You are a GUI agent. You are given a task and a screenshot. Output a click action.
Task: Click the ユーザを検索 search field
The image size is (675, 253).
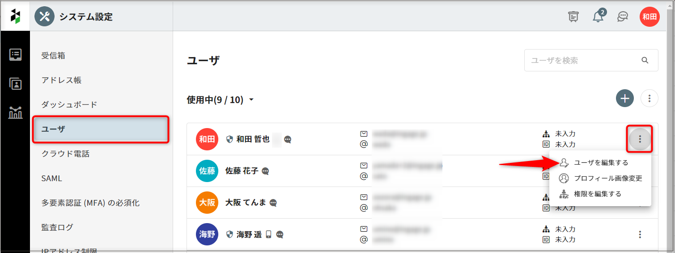[582, 60]
